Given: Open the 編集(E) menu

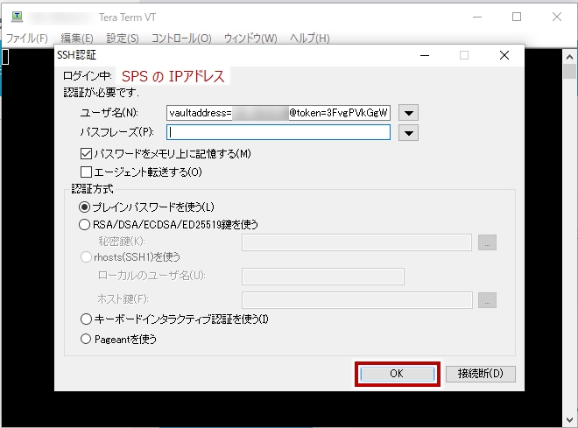Looking at the screenshot, I should click(77, 39).
